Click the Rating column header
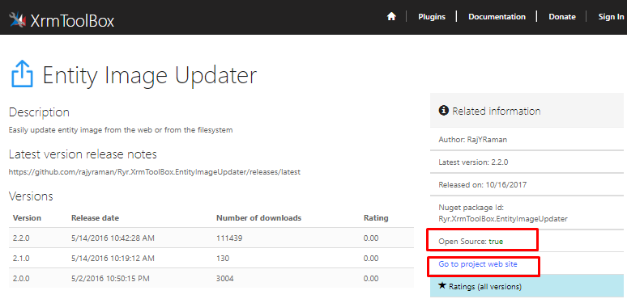The image size is (627, 299). (x=376, y=218)
